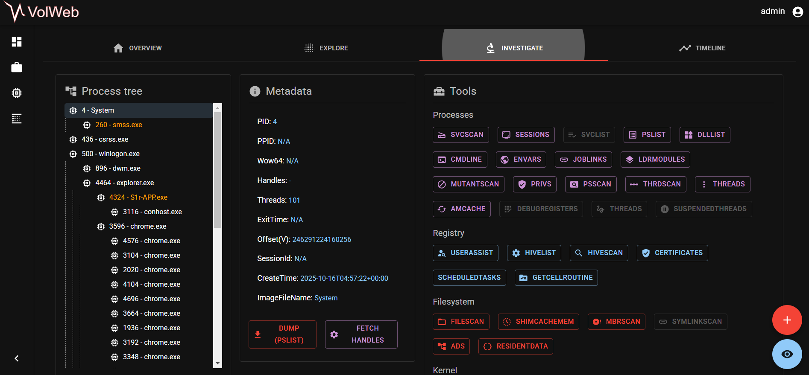Click the Threads value 101
The height and width of the screenshot is (375, 809).
pos(294,200)
